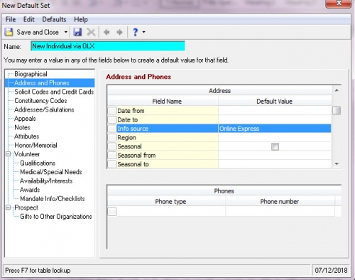The width and height of the screenshot is (355, 280).
Task: Open the Edit menu
Action: [x=29, y=19]
